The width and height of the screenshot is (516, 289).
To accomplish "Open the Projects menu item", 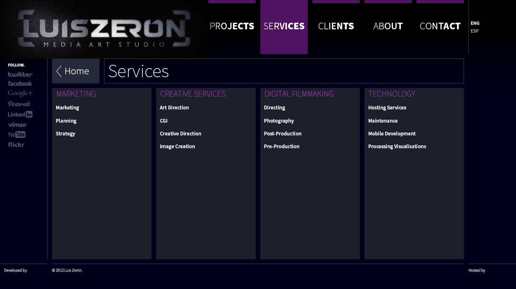I will 232,26.
